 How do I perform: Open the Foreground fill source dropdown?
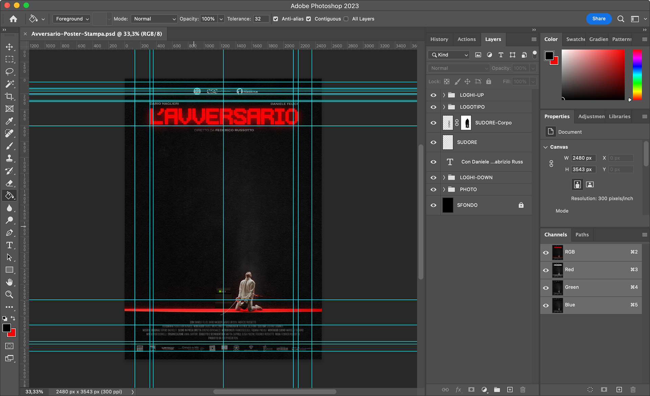pos(72,19)
